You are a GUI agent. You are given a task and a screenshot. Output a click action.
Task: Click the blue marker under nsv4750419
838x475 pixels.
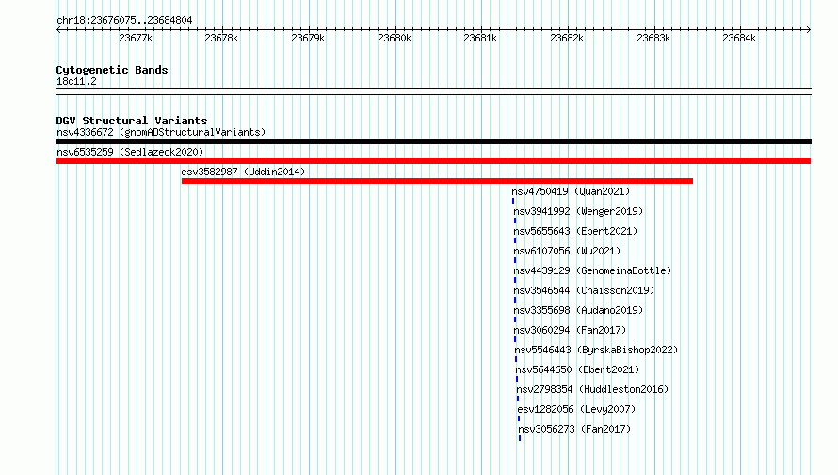click(513, 201)
